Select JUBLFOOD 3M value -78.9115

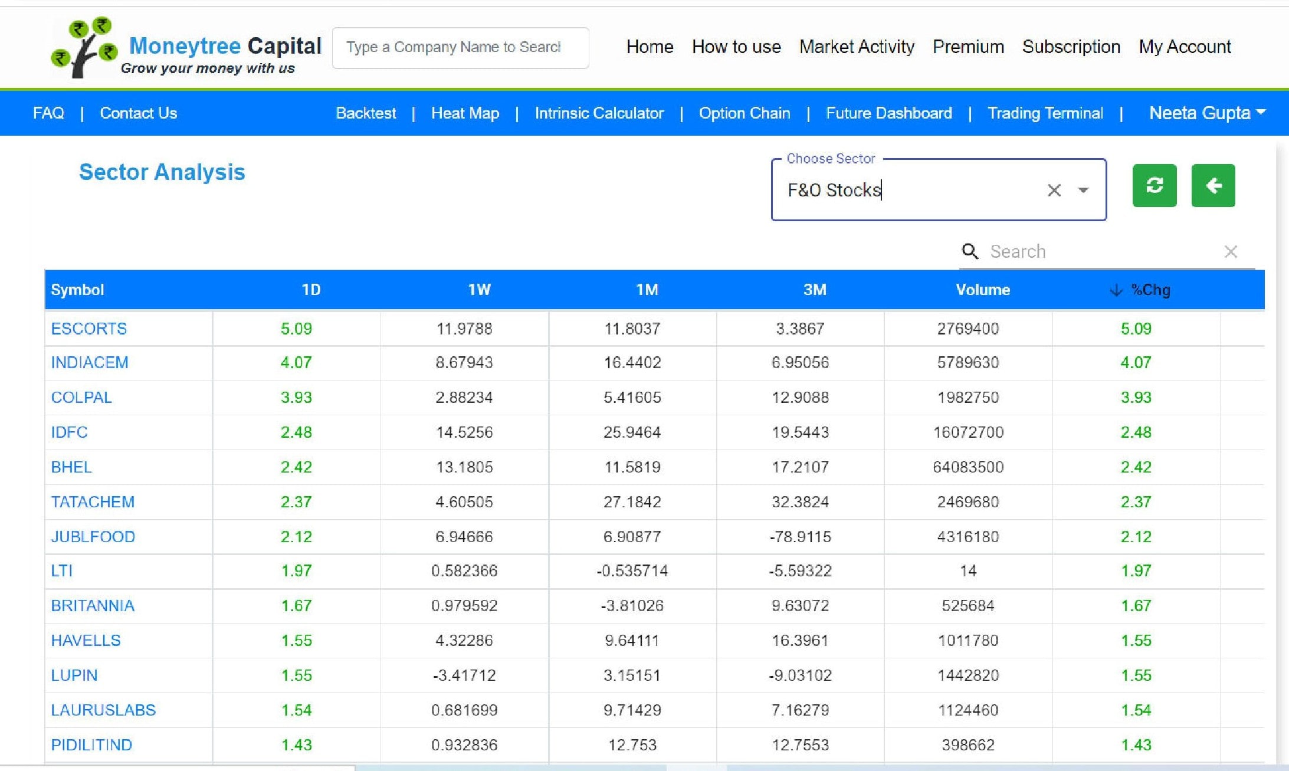pos(800,536)
